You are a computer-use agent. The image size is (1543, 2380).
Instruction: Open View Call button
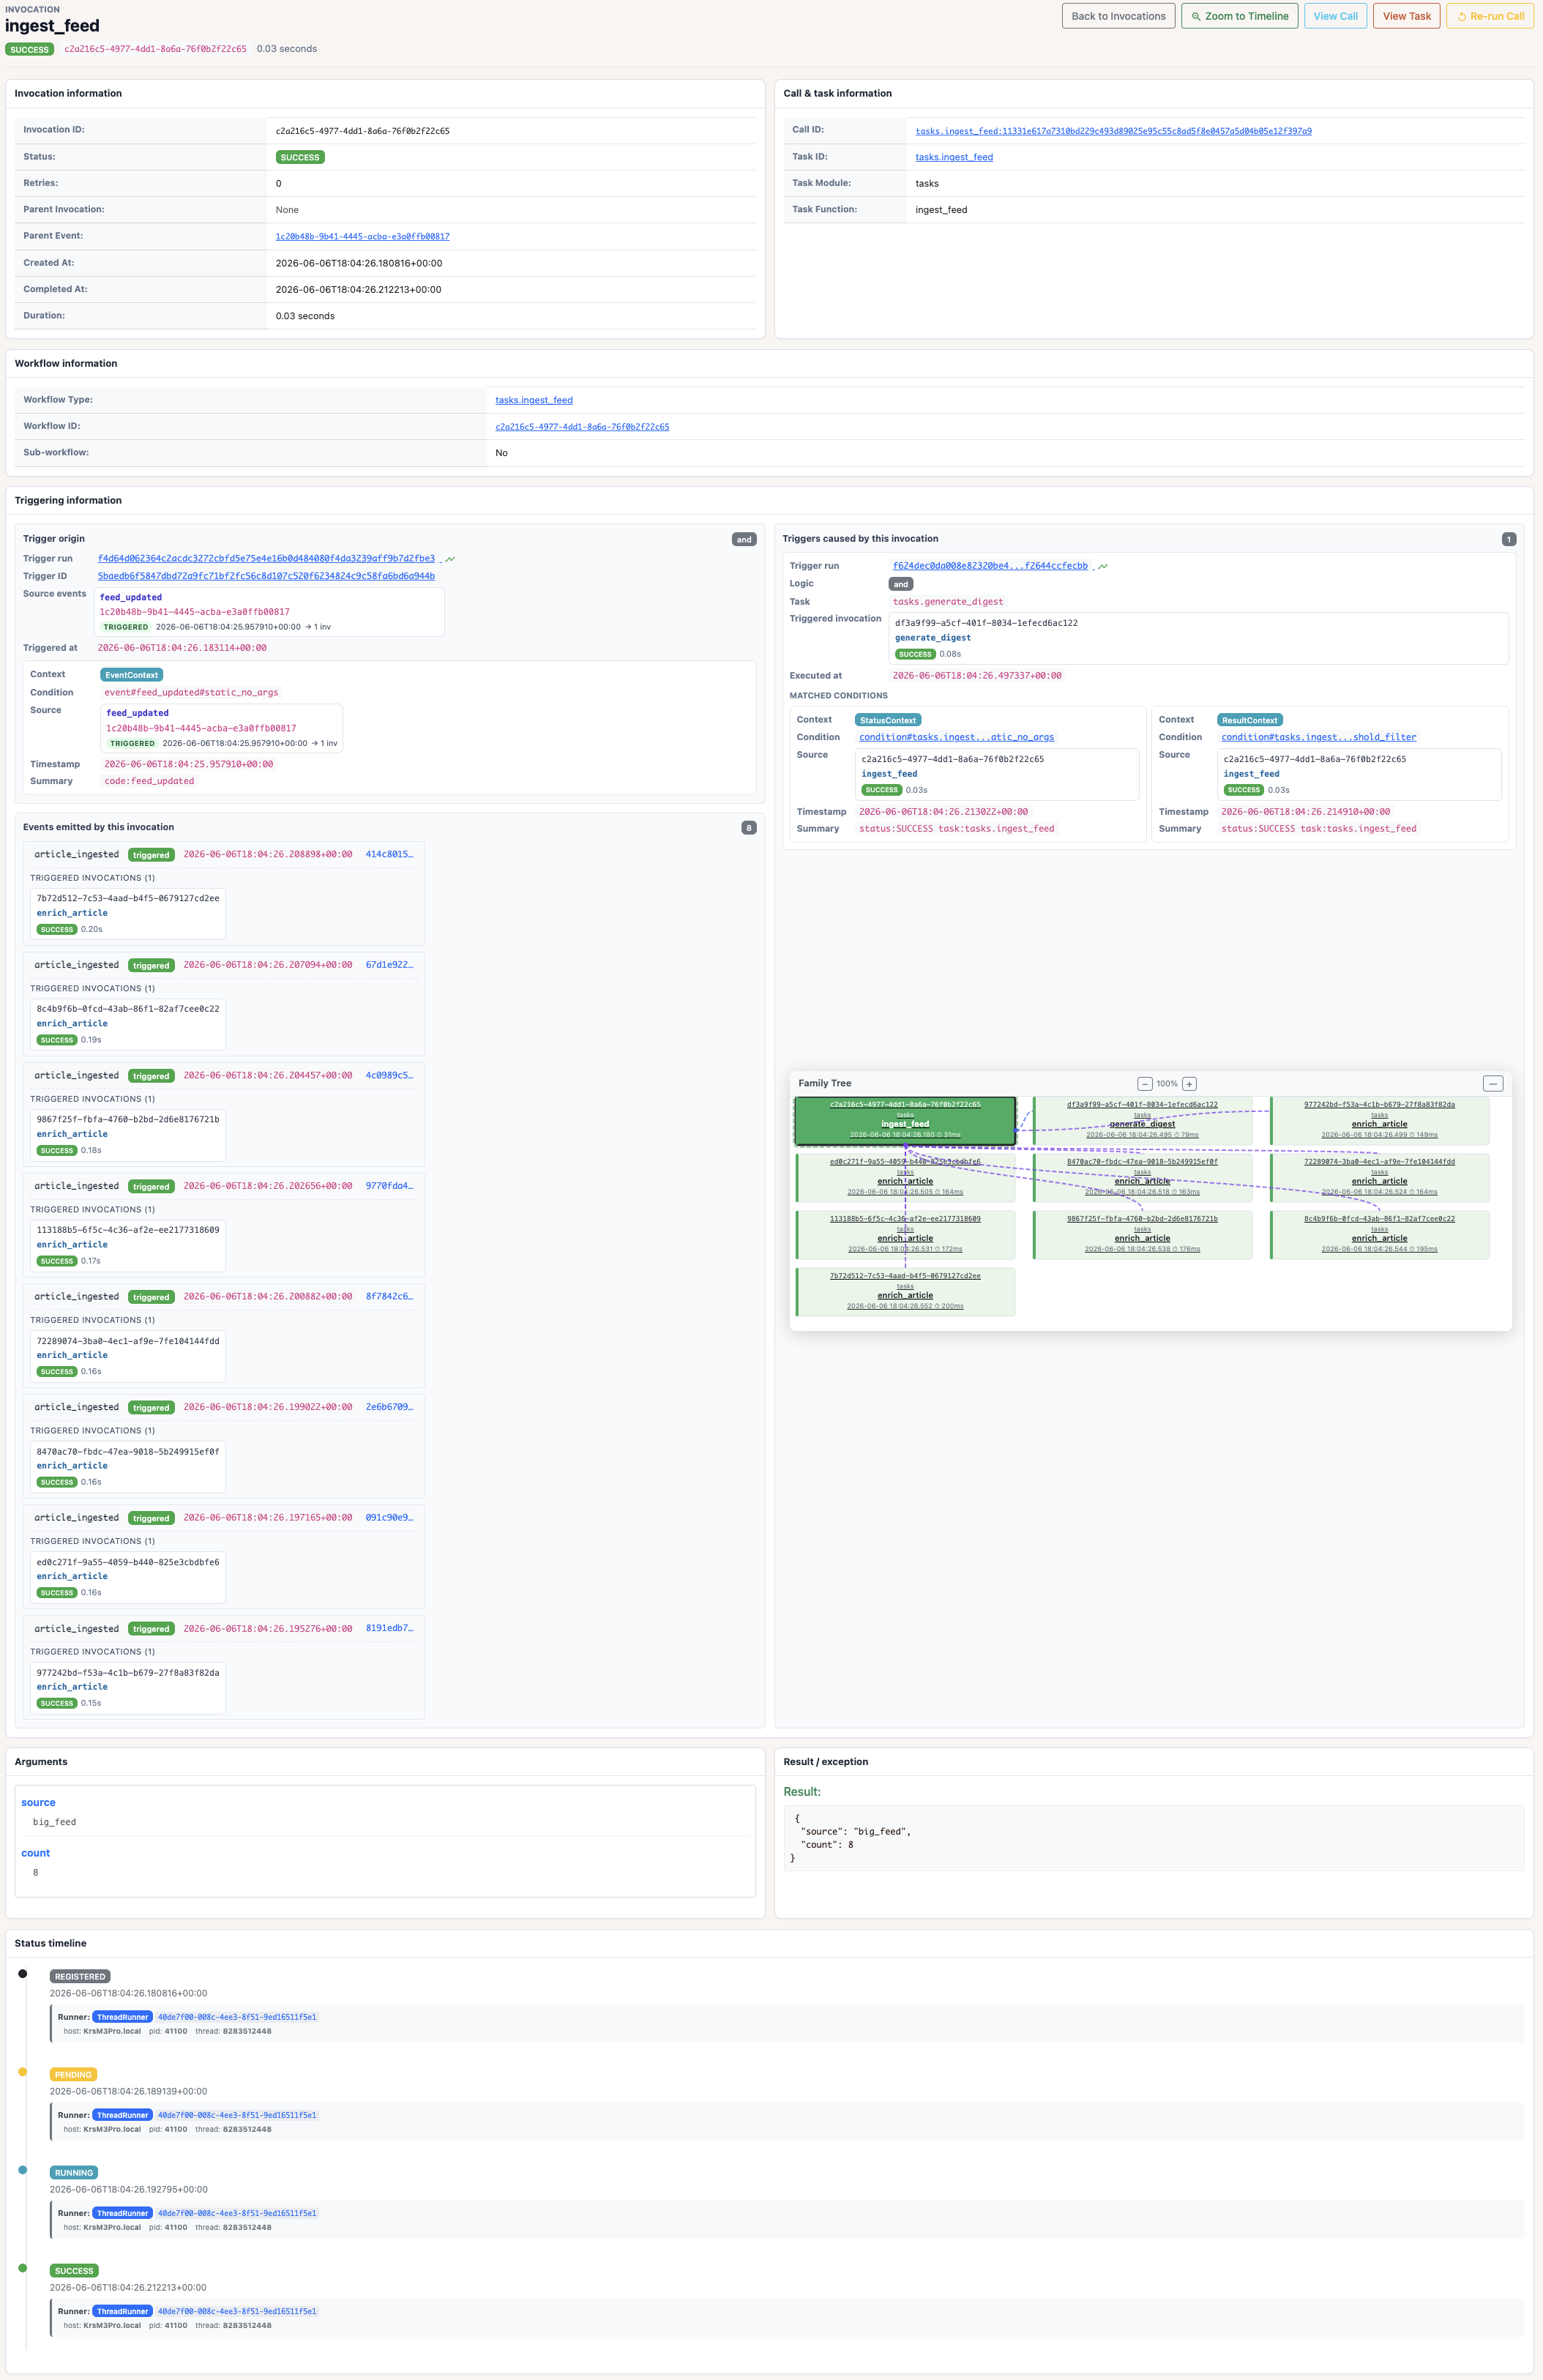pyautogui.click(x=1335, y=16)
